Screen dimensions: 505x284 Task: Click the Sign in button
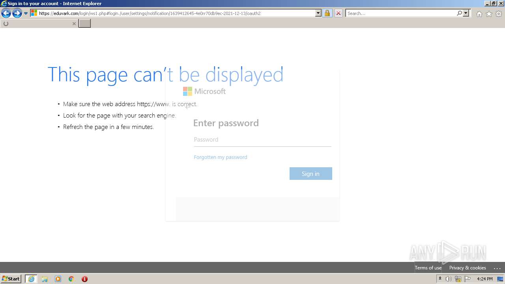(x=310, y=174)
